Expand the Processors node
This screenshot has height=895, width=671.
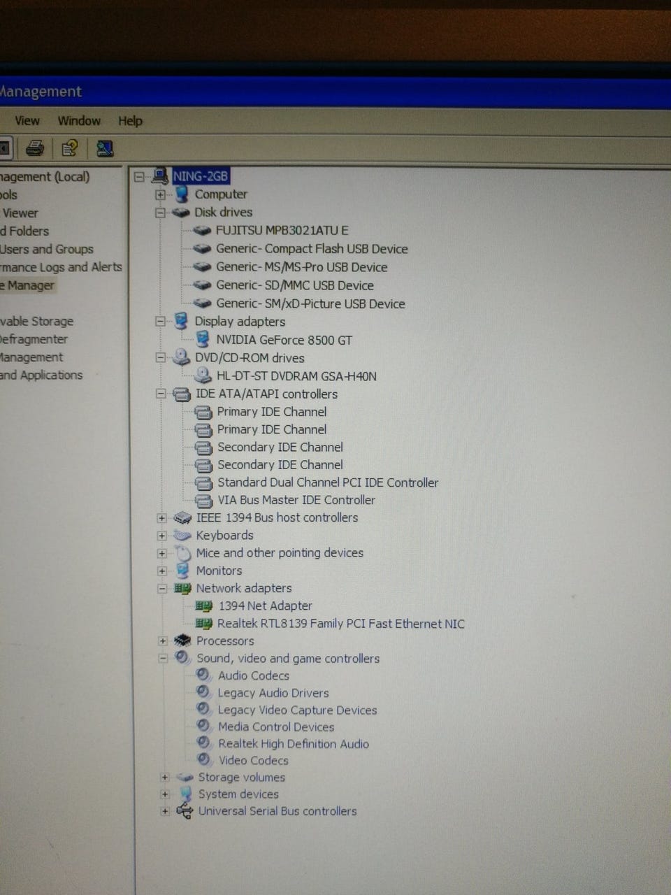pos(163,640)
